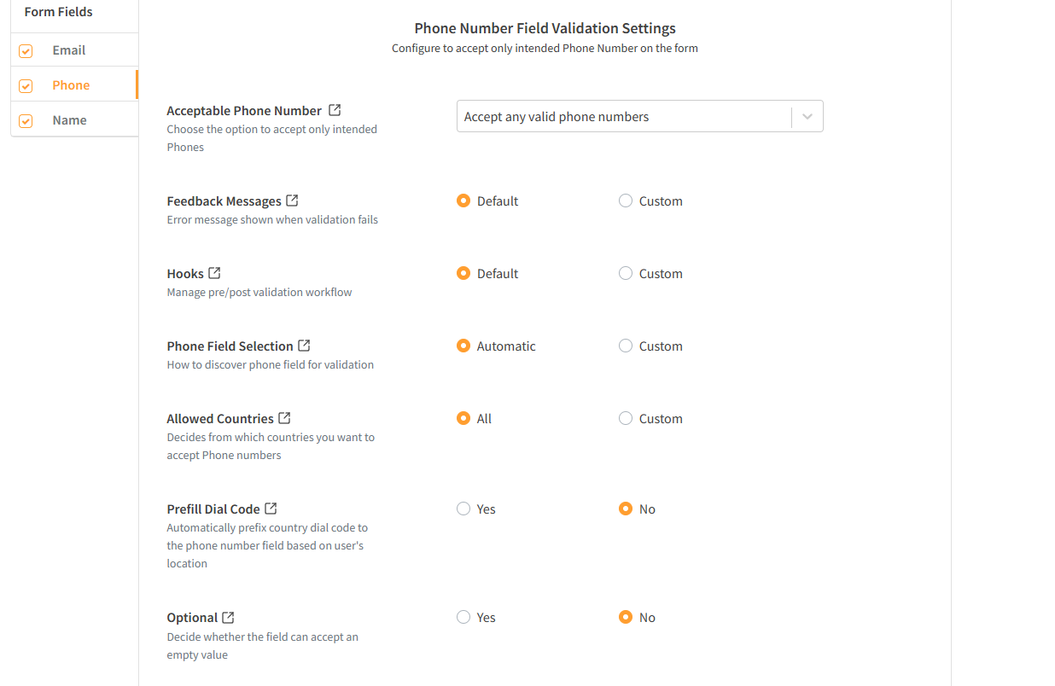The height and width of the screenshot is (686, 1055).
Task: Select Custom for Feedback Messages
Action: coord(625,200)
